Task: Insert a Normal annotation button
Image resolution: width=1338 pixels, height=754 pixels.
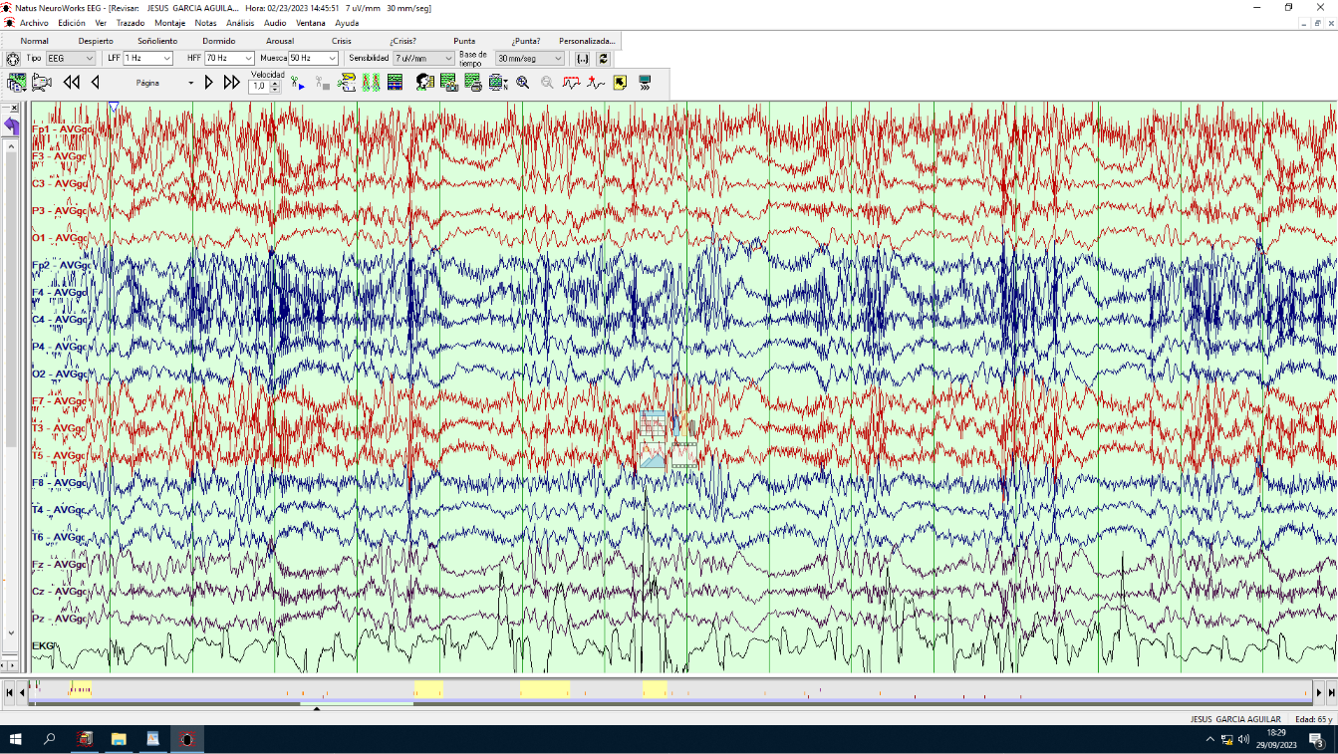Action: tap(35, 41)
